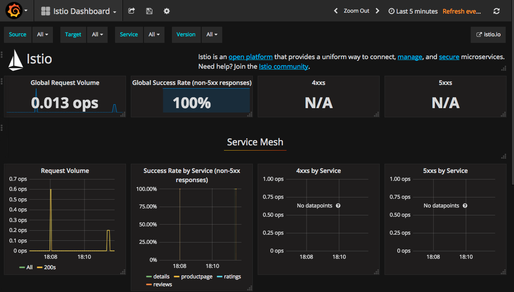
Task: Follow the Istio community link
Action: click(283, 67)
